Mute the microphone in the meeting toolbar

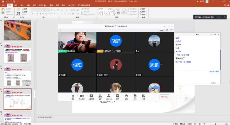pyautogui.click(x=73, y=97)
